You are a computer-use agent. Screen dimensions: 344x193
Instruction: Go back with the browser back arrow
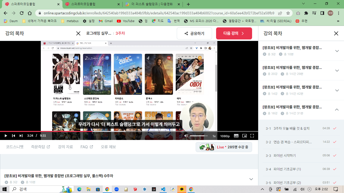click(6, 13)
